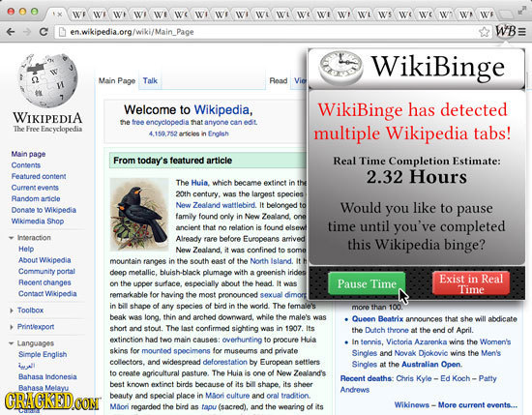Image resolution: width=532 pixels, height=415 pixels.
Task: Open Community portal link
Action: click(x=46, y=272)
